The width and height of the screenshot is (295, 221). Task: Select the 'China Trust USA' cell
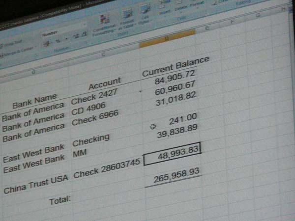(x=36, y=185)
